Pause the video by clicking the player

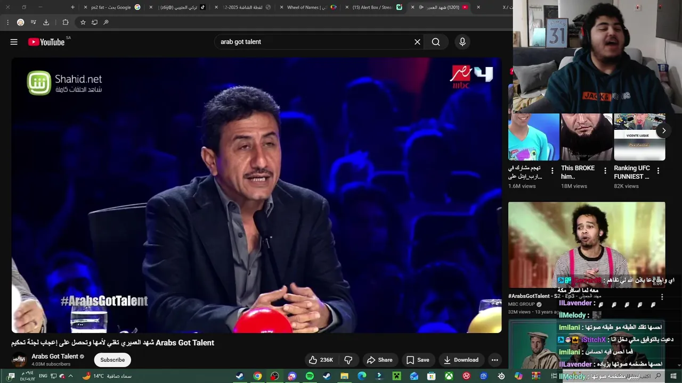(256, 195)
